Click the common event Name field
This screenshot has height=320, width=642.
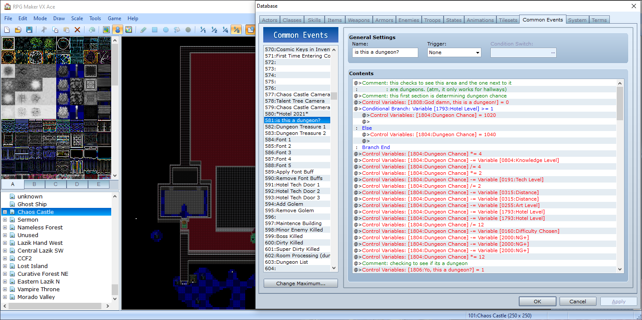click(x=385, y=52)
